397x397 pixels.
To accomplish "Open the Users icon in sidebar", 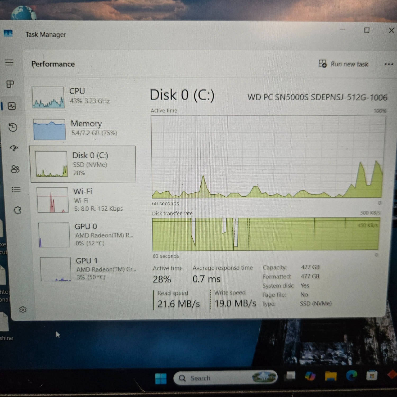I will (15, 169).
